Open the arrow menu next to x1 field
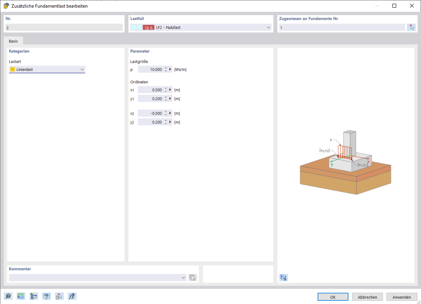This screenshot has width=421, height=304. point(170,90)
